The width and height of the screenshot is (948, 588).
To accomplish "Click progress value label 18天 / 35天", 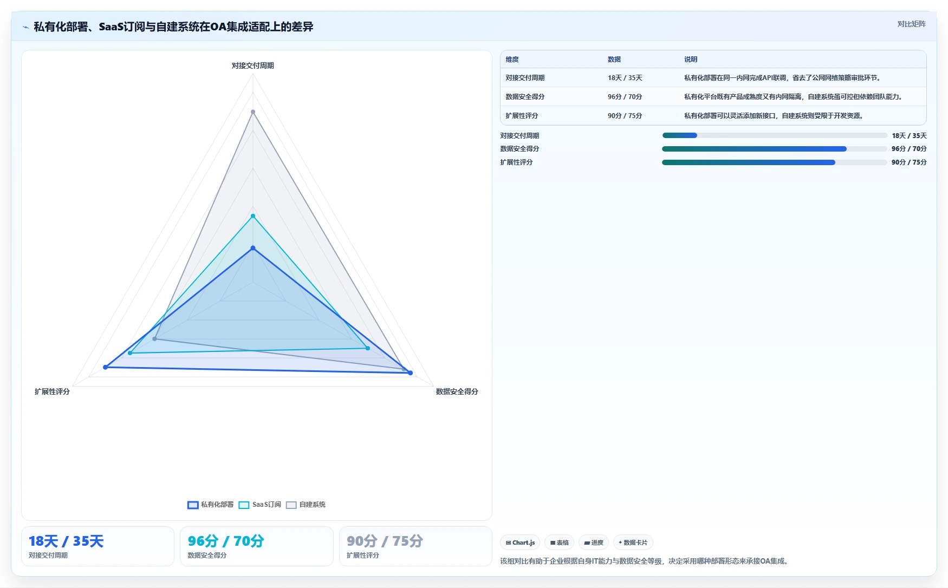I will tap(909, 136).
